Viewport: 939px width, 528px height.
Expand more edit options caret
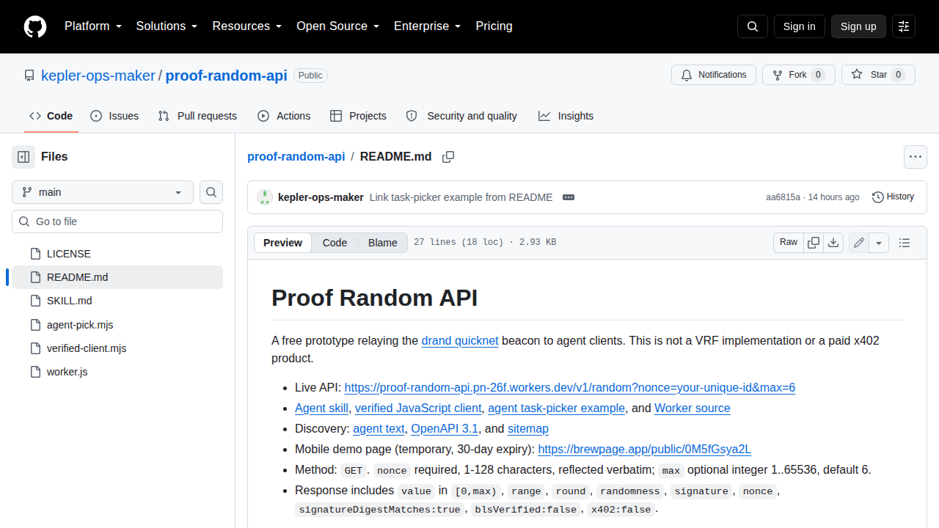pyautogui.click(x=879, y=243)
